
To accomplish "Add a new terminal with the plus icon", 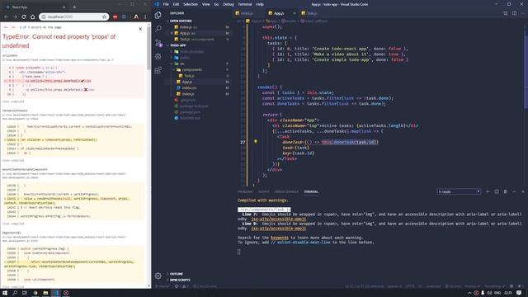I will click(x=488, y=191).
